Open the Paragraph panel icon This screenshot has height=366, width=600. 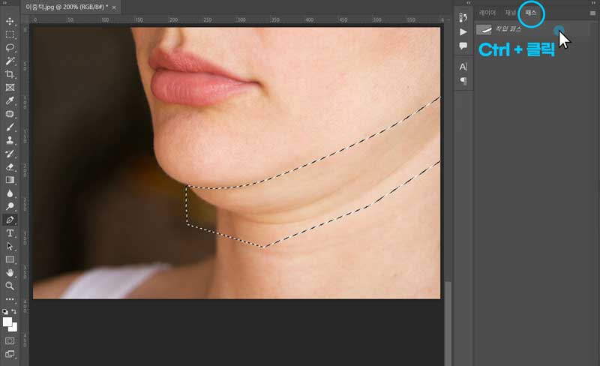463,81
